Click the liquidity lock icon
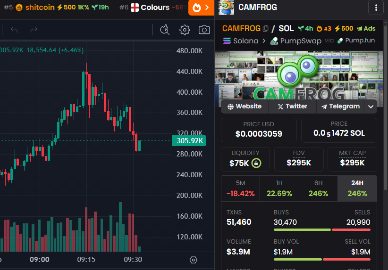 pyautogui.click(x=256, y=163)
